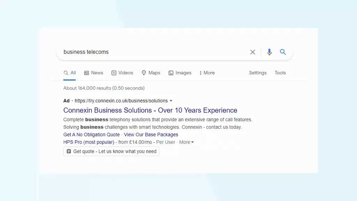Submit search with the magnifying glass icon
The height and width of the screenshot is (201, 357).
coord(283,52)
